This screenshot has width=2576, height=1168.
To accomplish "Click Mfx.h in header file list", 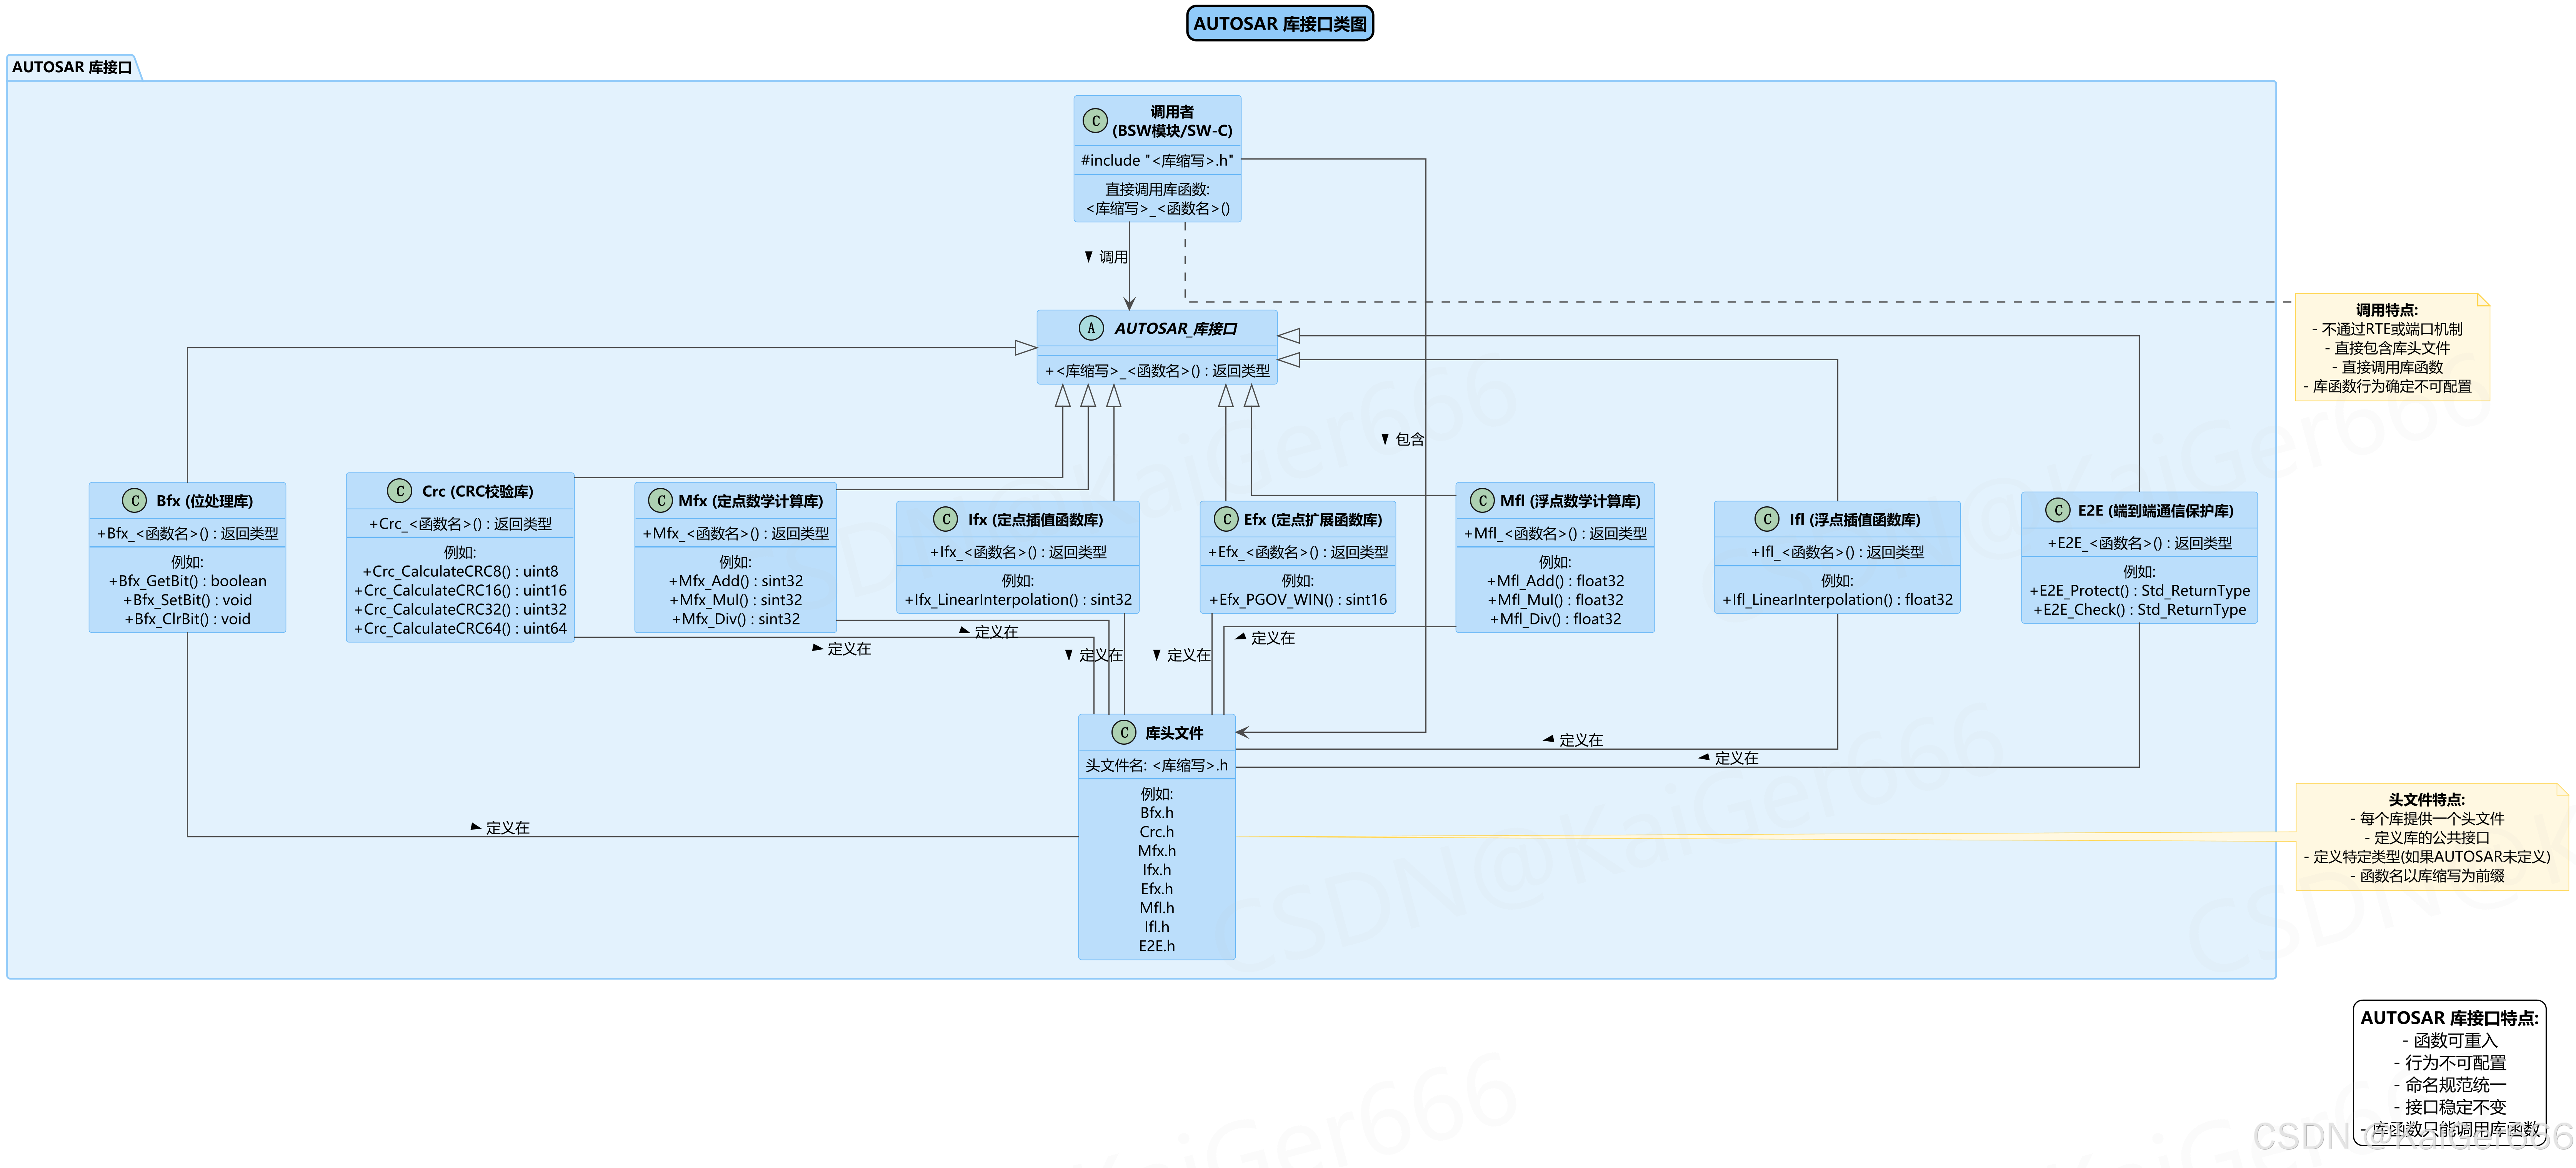I will 1157,851.
